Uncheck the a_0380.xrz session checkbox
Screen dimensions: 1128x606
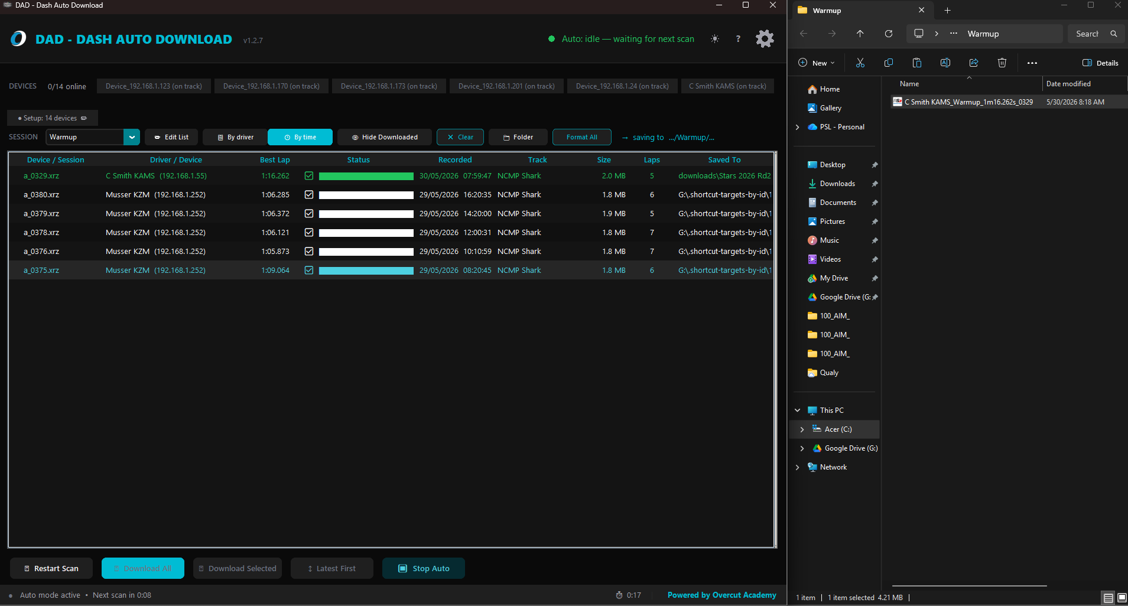click(309, 194)
